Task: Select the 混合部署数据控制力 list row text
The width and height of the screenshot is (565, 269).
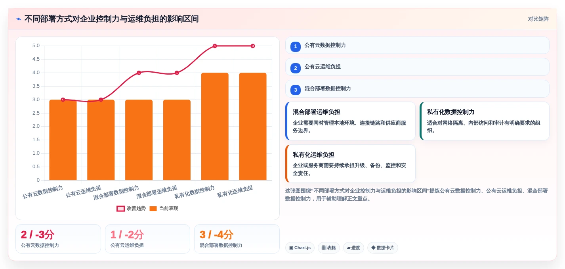Action: coord(328,88)
